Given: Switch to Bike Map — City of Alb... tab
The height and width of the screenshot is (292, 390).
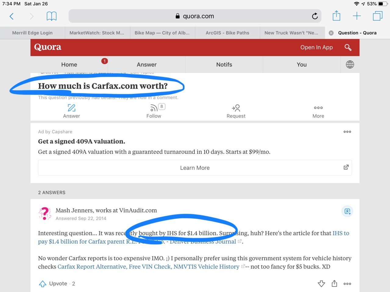Looking at the screenshot, I should 162,33.
